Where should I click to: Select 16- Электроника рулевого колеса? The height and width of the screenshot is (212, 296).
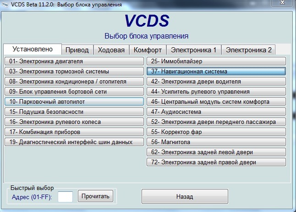coord(74,122)
